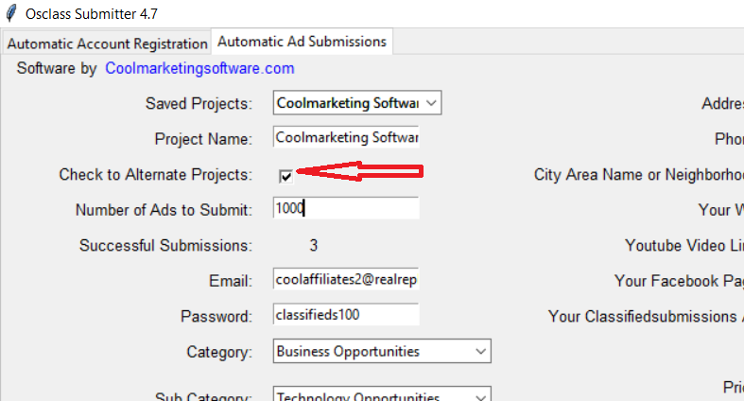Open the Sub Category dropdown showing Technology Opportunities
The width and height of the screenshot is (744, 401).
pyautogui.click(x=382, y=394)
